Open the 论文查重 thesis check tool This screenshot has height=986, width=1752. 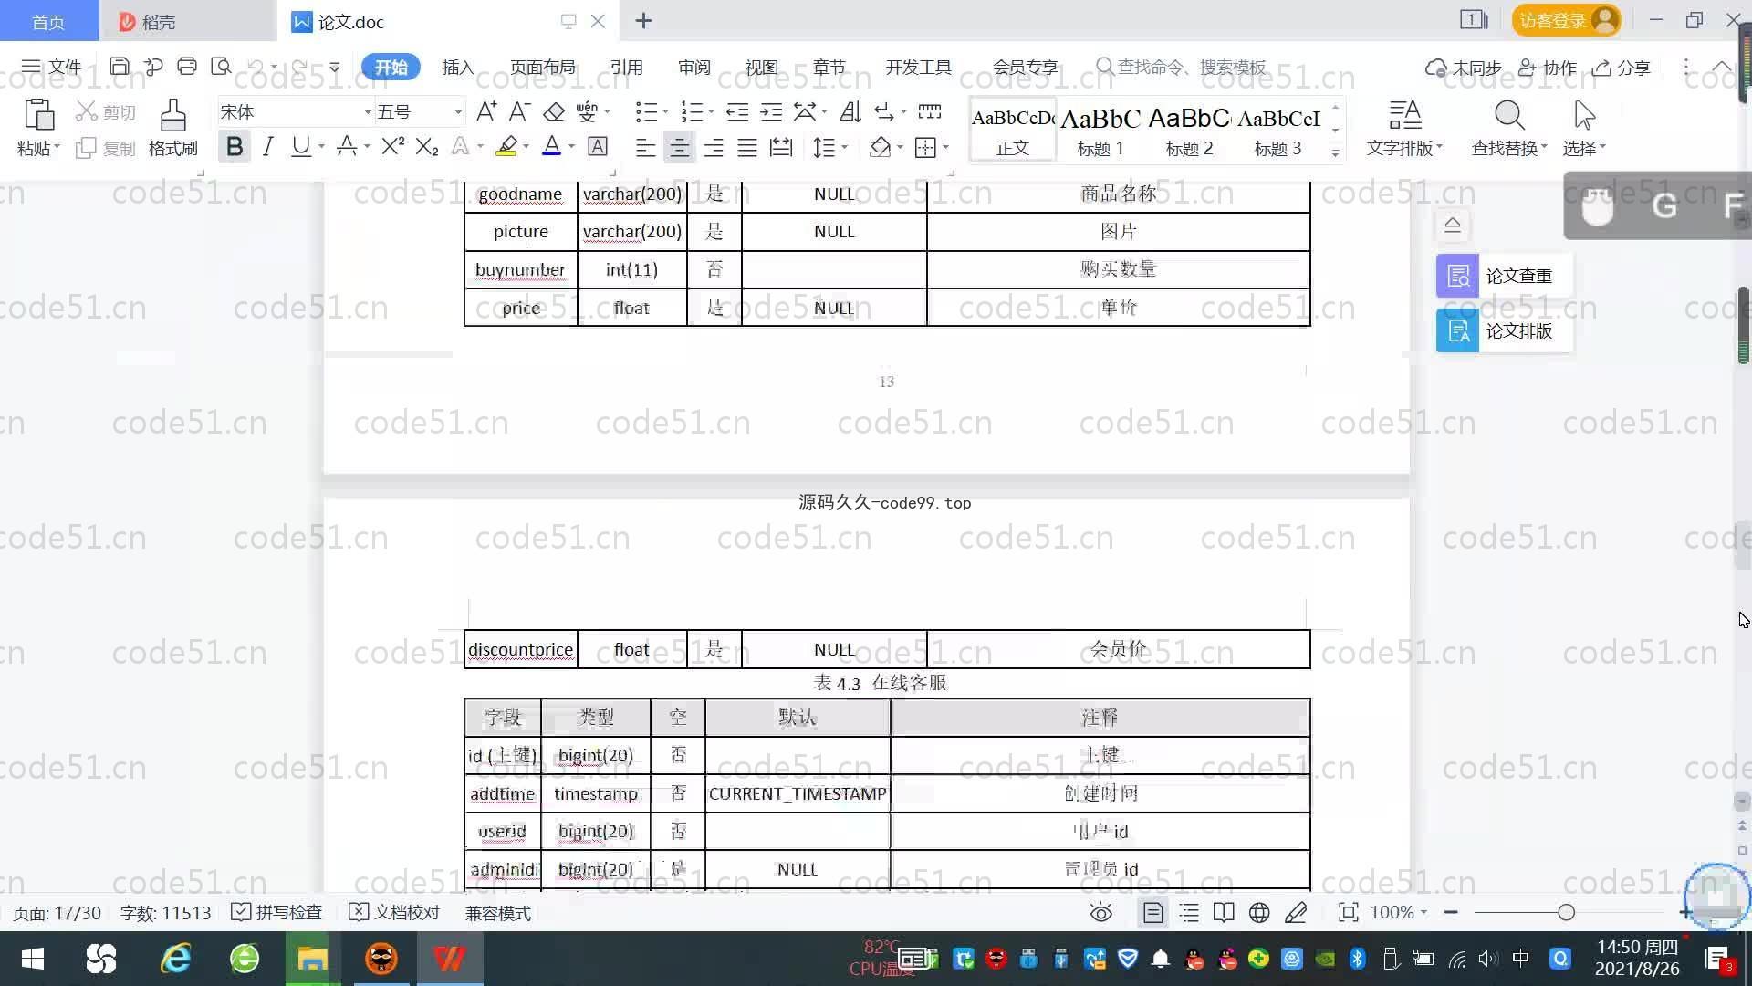(x=1504, y=276)
